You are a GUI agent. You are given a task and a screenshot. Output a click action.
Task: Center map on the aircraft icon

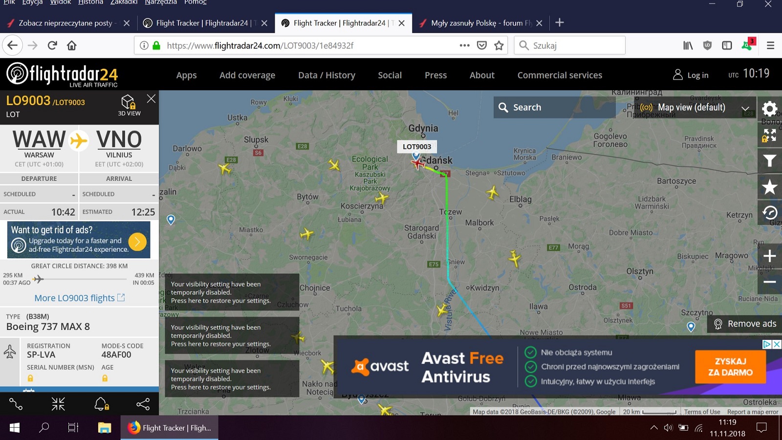(58, 404)
